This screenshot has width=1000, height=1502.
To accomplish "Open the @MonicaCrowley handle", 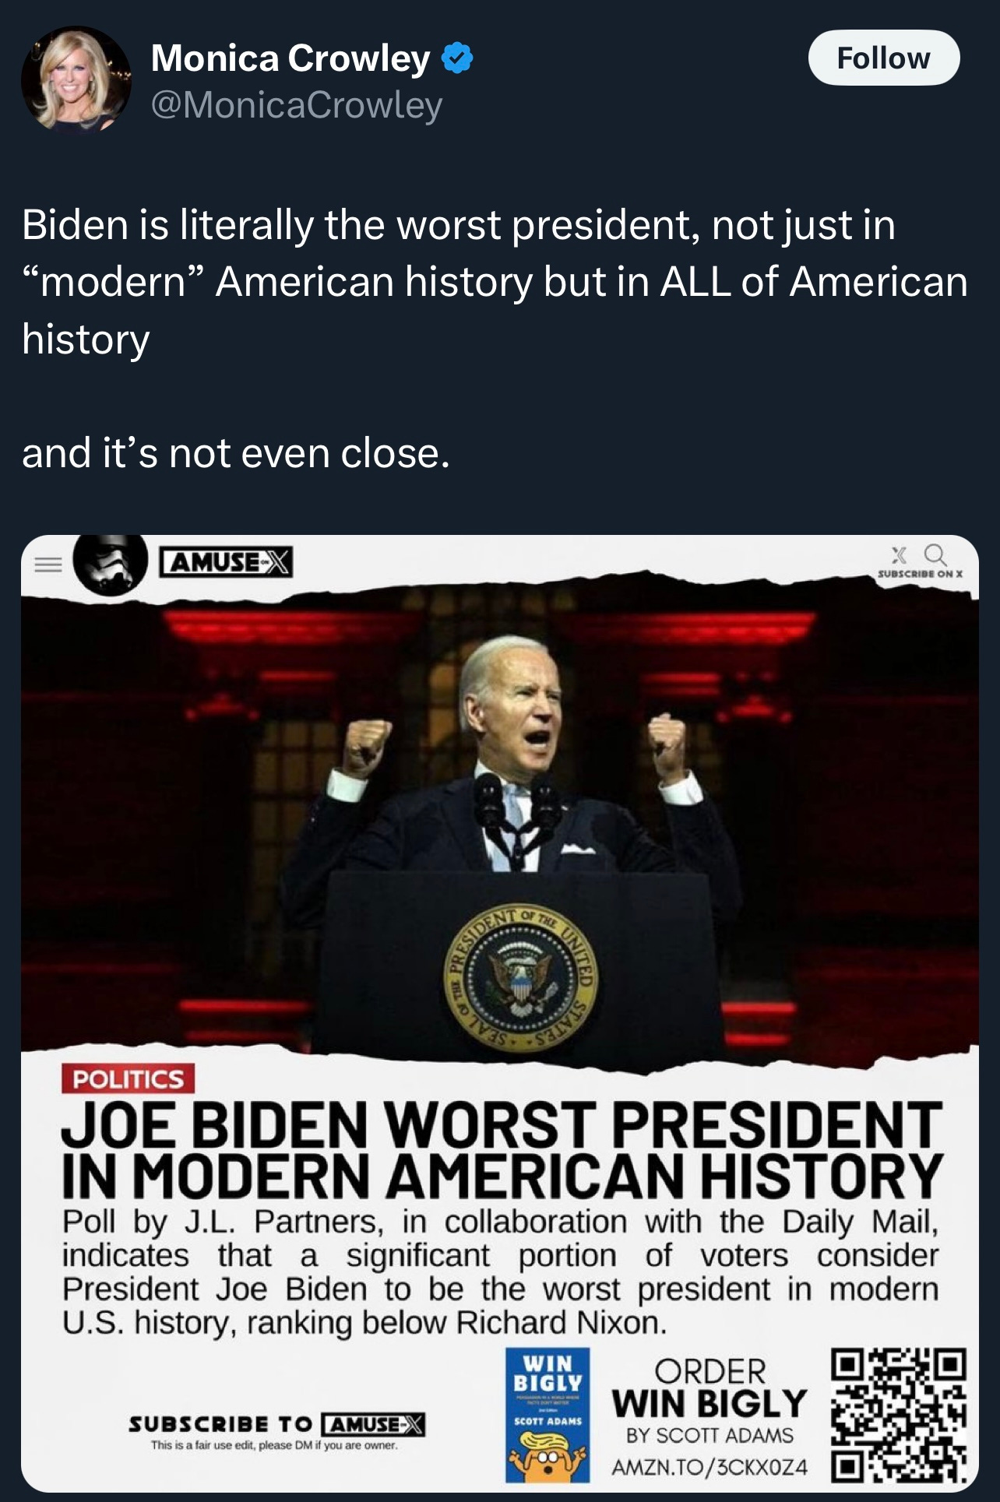I will 297,105.
